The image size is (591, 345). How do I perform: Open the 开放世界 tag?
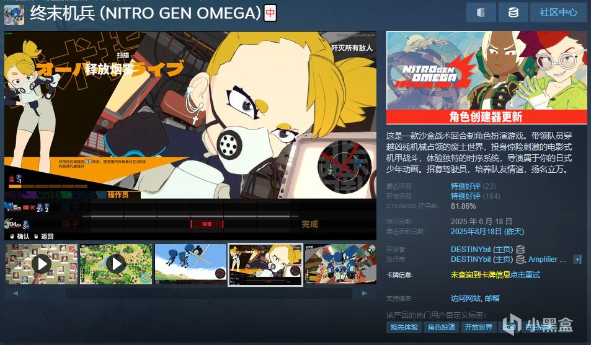coord(478,327)
